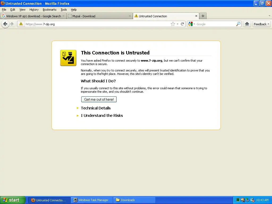
Task: Open the bookmark star dropdown arrow
Action: (177, 24)
